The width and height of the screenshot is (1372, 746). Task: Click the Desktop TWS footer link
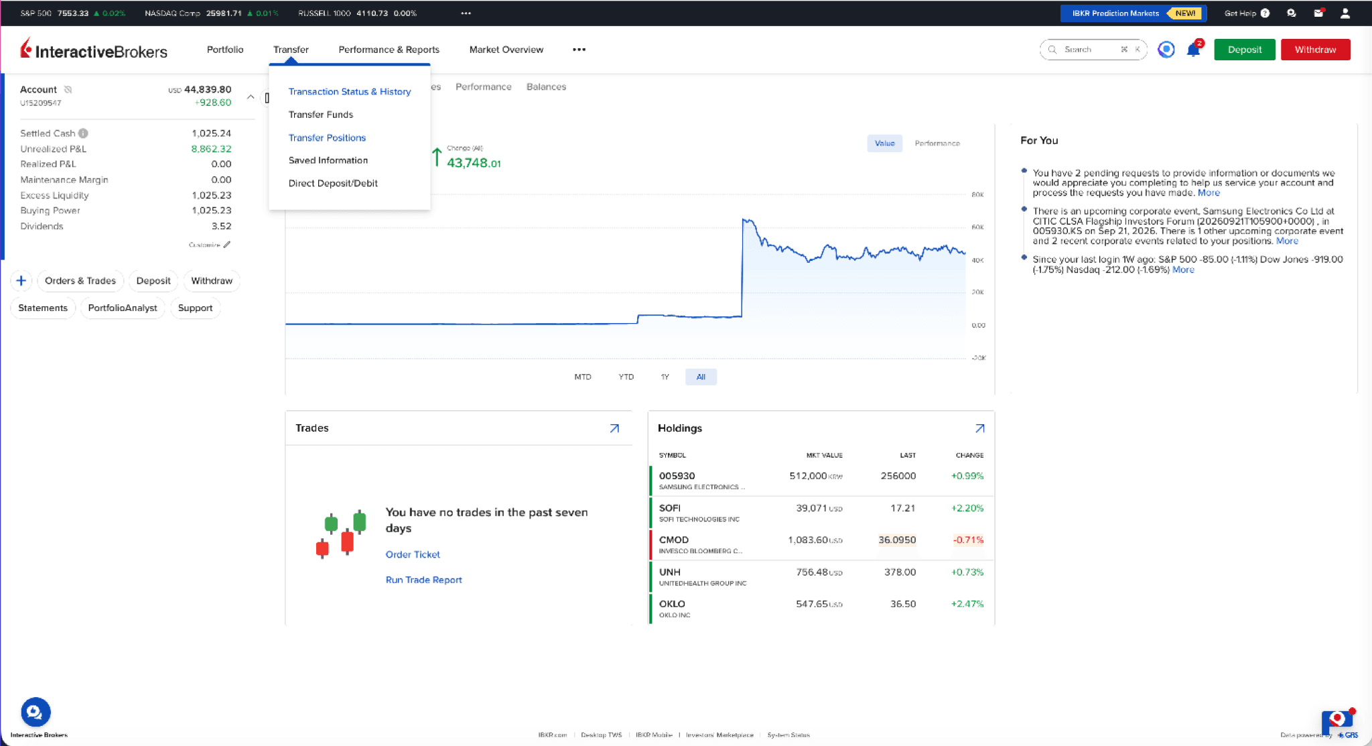click(x=602, y=735)
